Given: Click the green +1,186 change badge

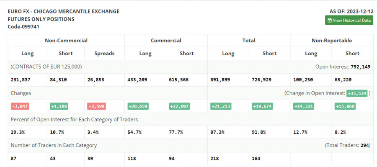Looking at the screenshot, I should tap(59, 106).
